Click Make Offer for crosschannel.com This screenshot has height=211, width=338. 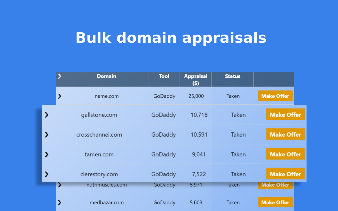(x=285, y=135)
